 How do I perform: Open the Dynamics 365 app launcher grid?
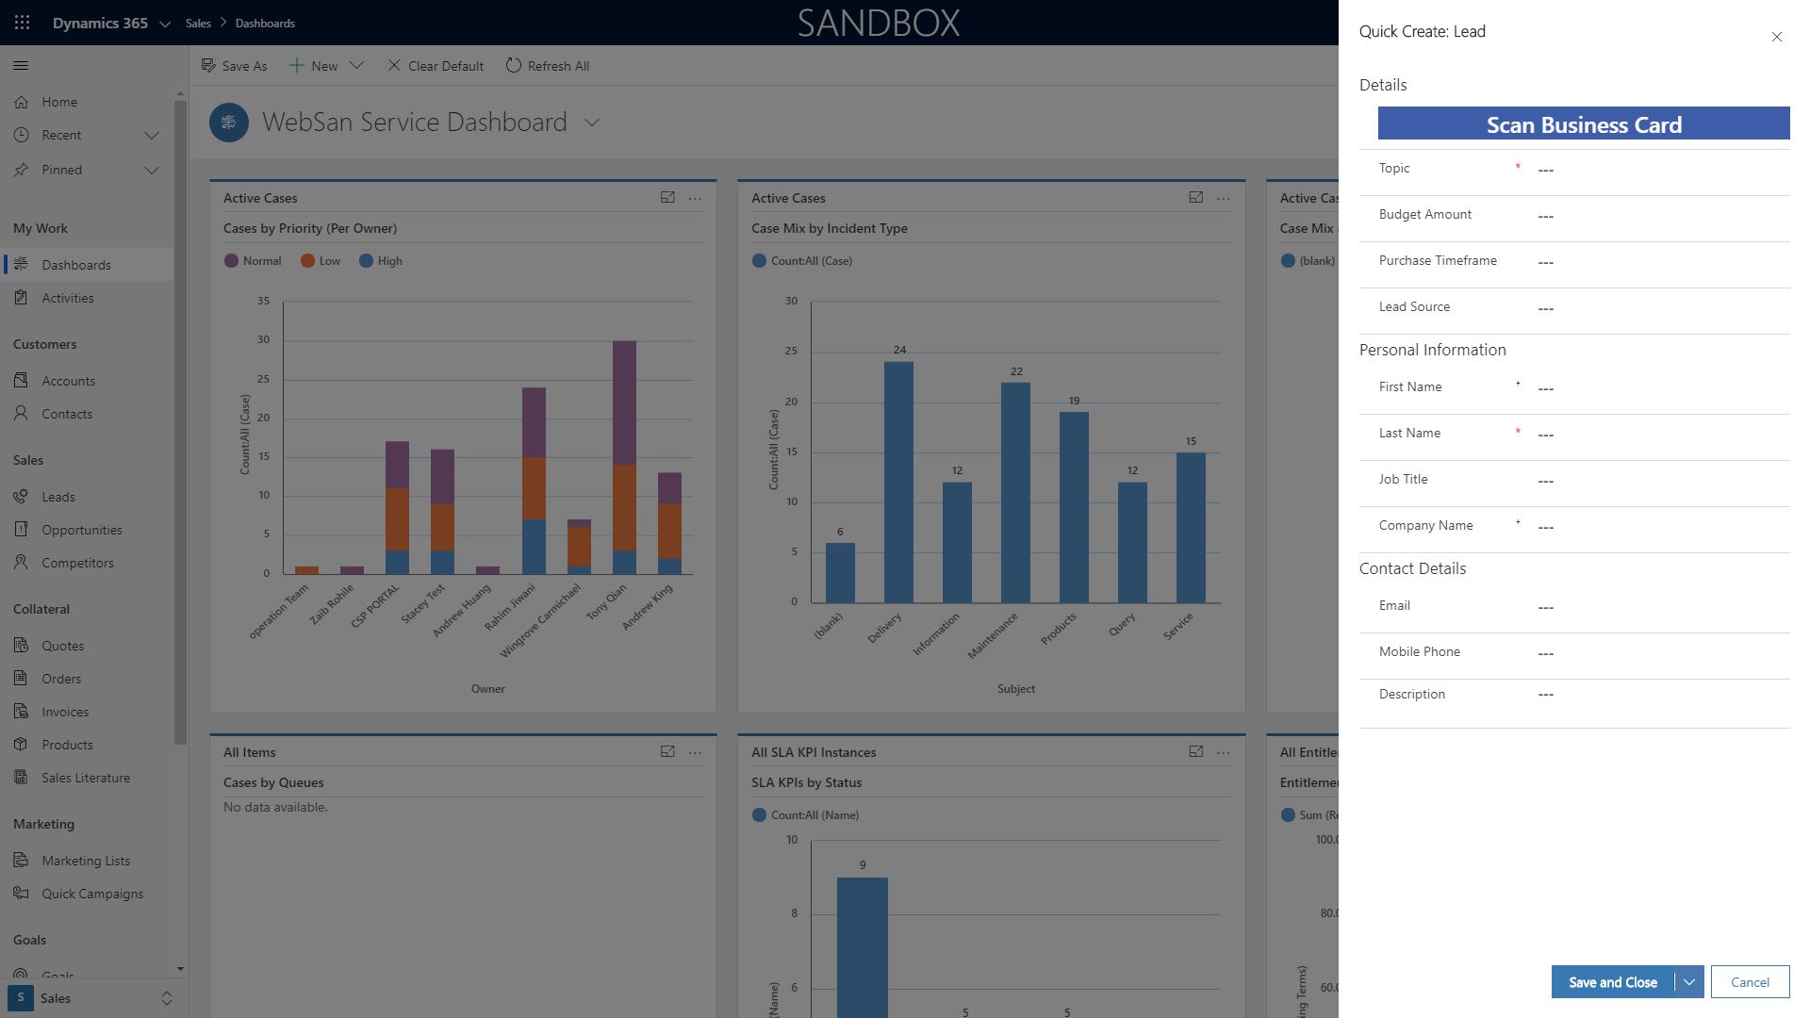click(x=23, y=23)
